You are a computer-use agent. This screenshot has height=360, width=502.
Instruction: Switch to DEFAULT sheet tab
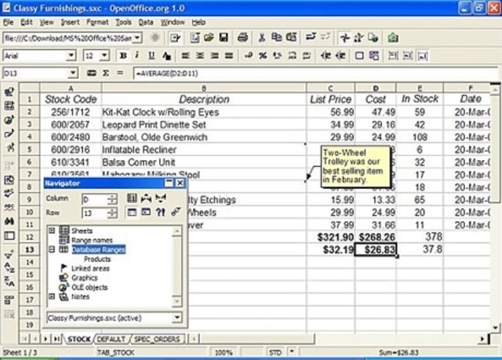click(x=111, y=339)
